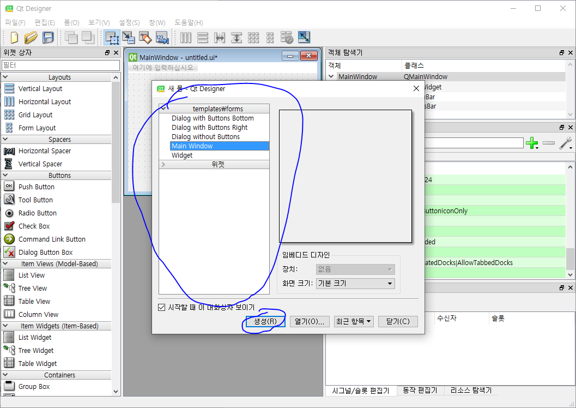The height and width of the screenshot is (408, 576).
Task: Select Dialog with Buttons Bottom template
Action: tap(213, 118)
